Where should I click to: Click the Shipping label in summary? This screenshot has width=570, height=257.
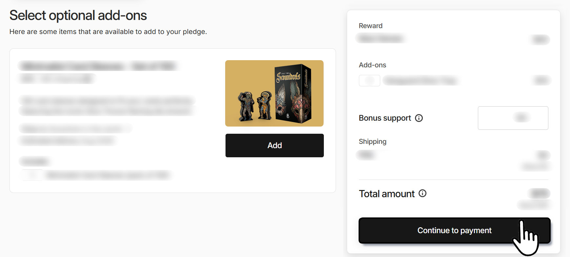[x=372, y=142]
